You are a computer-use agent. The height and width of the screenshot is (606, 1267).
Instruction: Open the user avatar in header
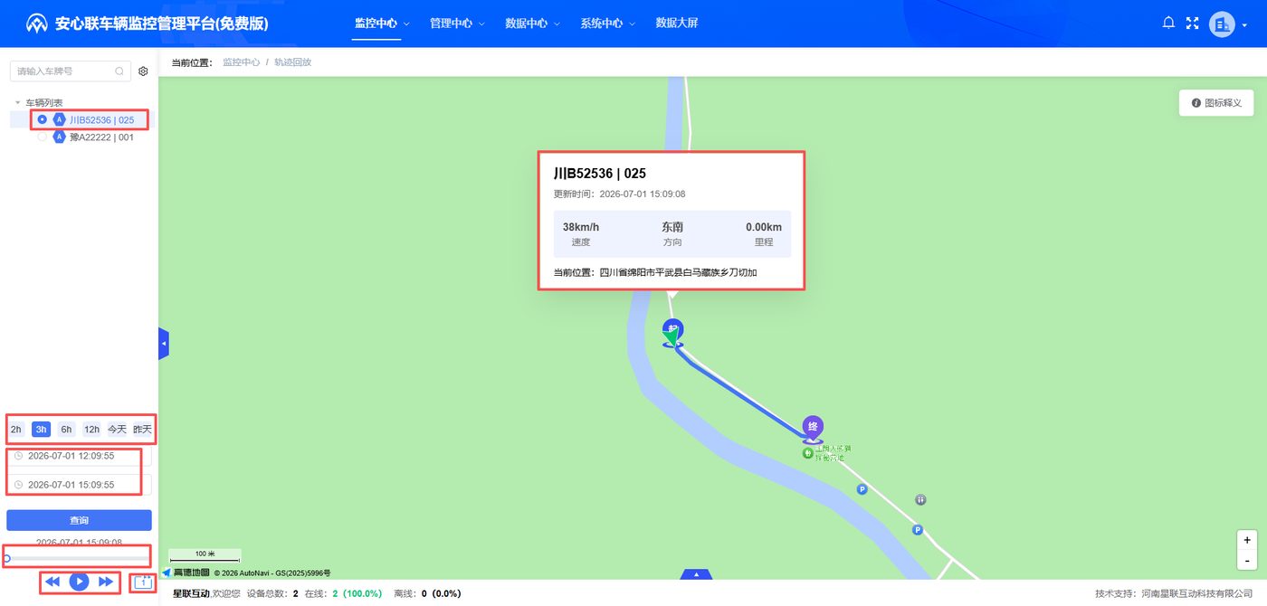1222,24
